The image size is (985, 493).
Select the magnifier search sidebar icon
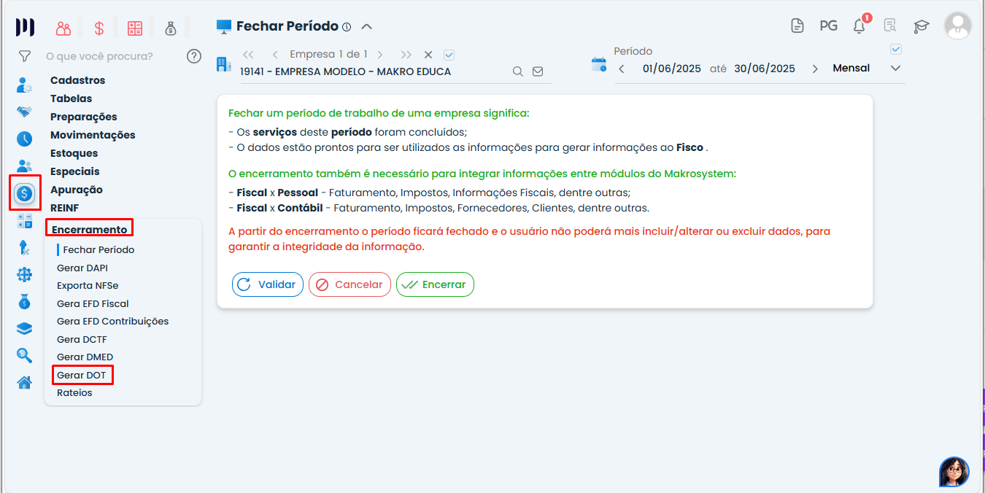click(24, 355)
